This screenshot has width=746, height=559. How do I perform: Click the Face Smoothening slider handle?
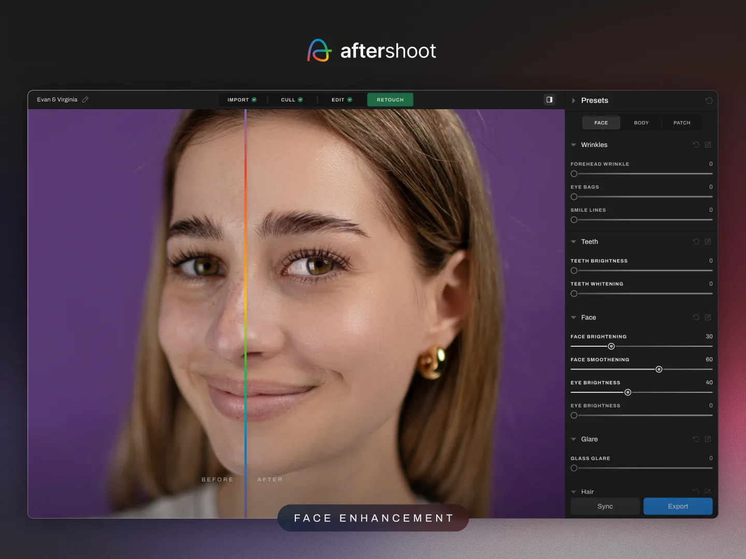click(659, 369)
